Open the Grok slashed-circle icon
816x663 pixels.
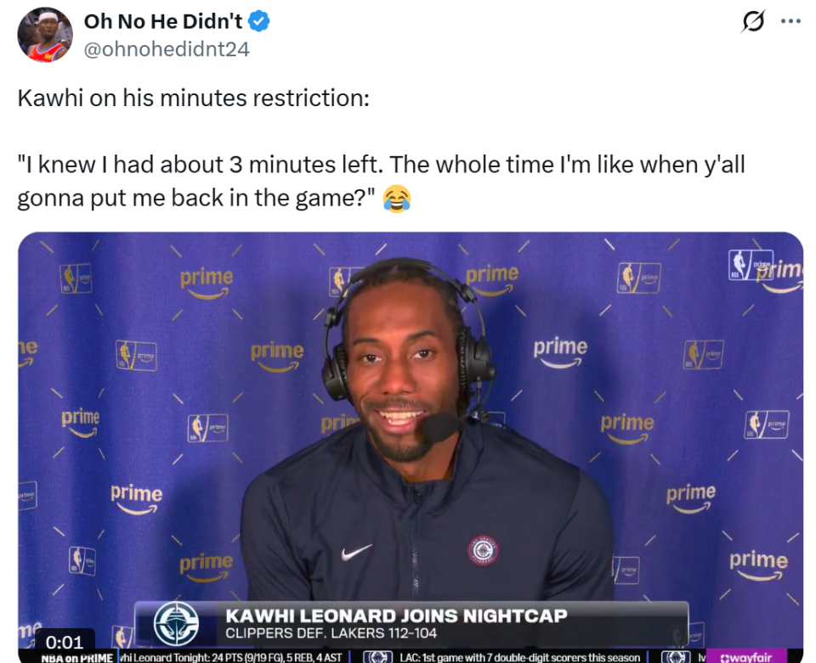tap(753, 21)
